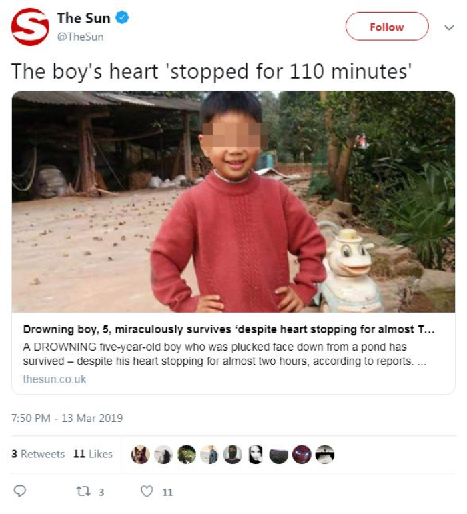Click the blue verified badge

(x=122, y=19)
